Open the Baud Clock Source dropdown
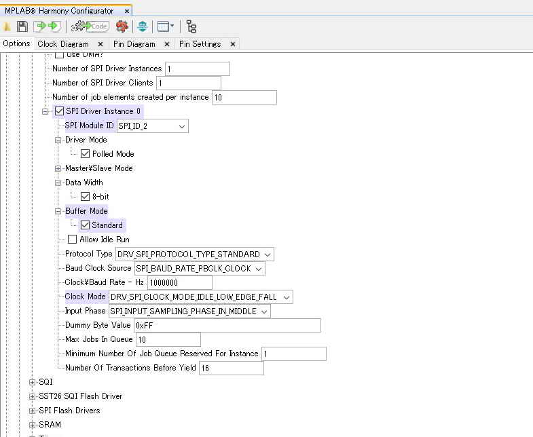The image size is (533, 437). pos(200,269)
